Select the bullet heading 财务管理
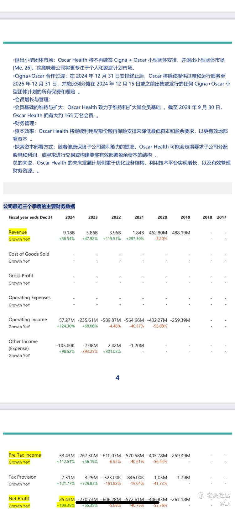 click(x=25, y=123)
